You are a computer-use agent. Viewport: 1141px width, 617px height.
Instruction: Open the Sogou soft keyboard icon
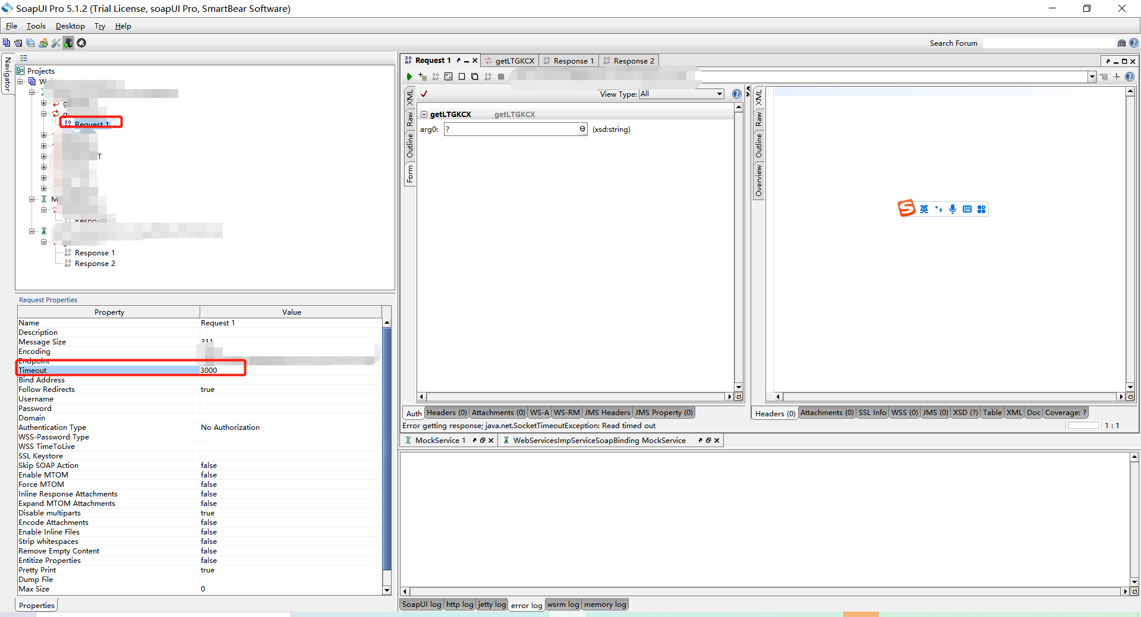pos(967,209)
